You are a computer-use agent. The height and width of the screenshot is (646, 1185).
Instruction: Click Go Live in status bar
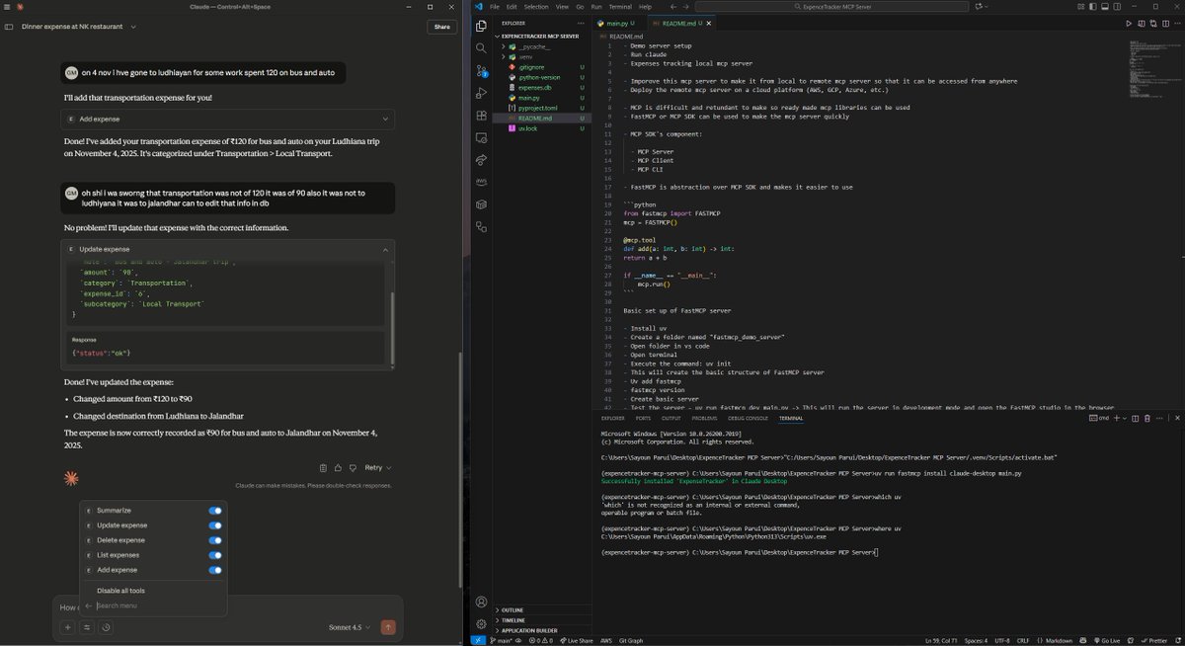pyautogui.click(x=1109, y=640)
